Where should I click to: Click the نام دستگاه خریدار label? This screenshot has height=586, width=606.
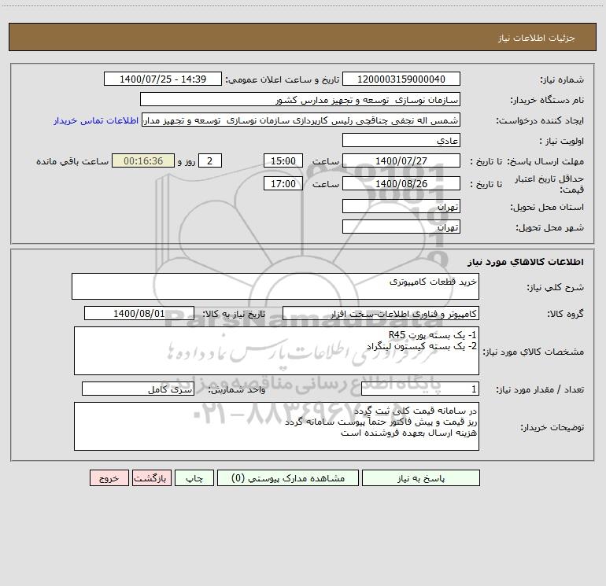click(547, 101)
